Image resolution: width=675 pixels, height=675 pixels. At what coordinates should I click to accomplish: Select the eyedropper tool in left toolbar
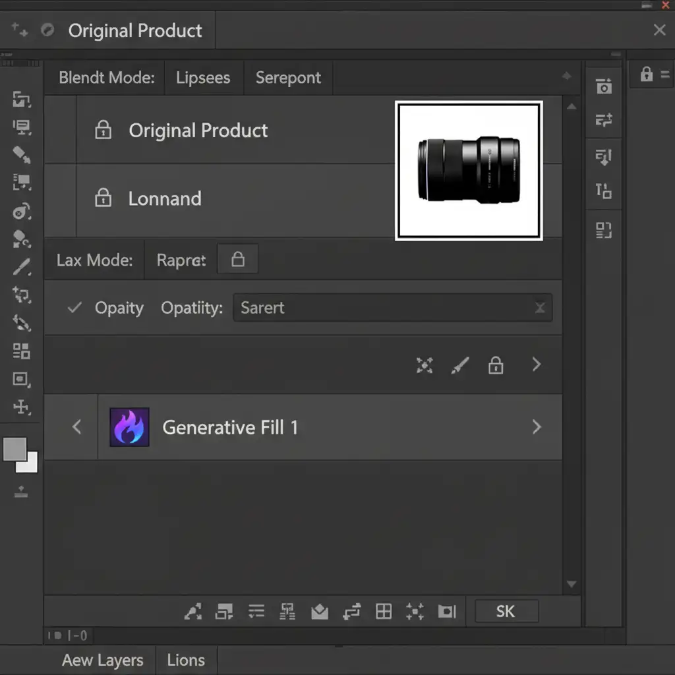22,267
